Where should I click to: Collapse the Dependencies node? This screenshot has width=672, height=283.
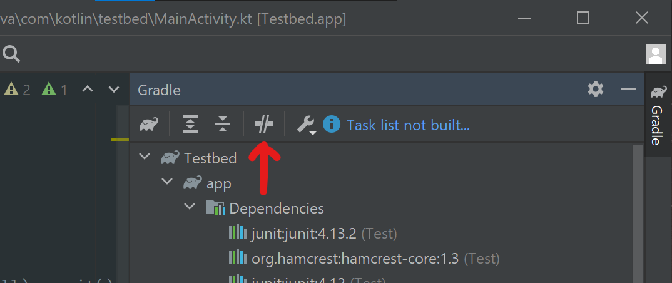click(190, 207)
